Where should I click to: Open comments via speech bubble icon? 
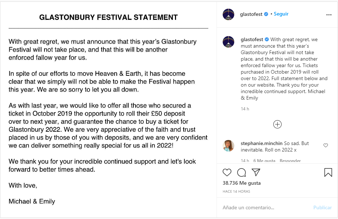(241, 172)
